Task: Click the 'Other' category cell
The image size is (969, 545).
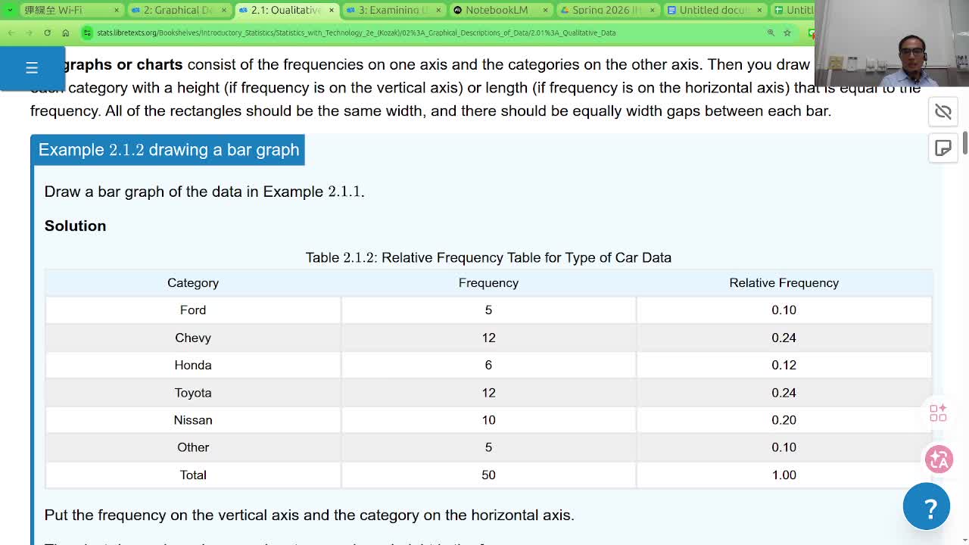Action: [193, 447]
